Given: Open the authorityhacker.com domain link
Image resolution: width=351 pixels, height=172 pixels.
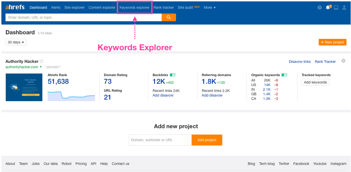Looking at the screenshot, I should [22, 67].
